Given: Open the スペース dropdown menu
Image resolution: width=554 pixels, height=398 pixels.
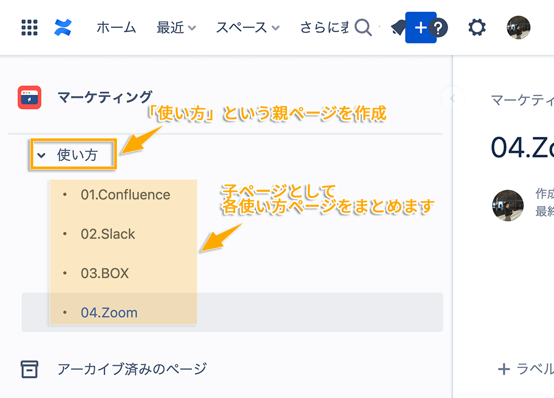Looking at the screenshot, I should point(248,28).
